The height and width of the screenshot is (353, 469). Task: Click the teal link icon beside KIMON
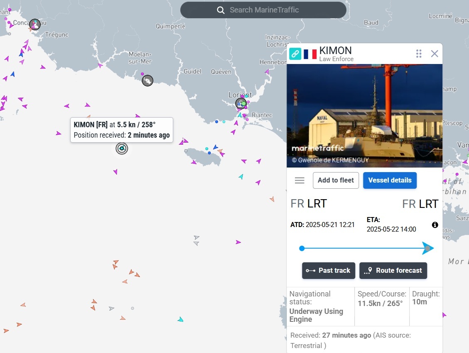[295, 54]
